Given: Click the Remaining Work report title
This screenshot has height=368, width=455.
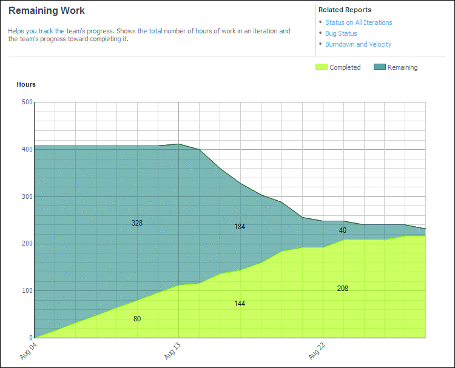Looking at the screenshot, I should pyautogui.click(x=47, y=11).
